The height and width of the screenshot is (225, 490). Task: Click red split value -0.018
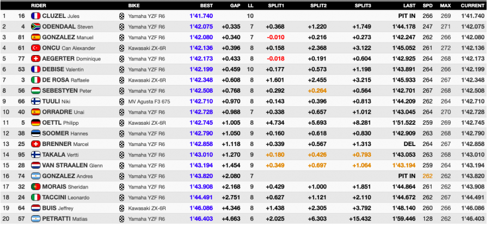[275, 58]
